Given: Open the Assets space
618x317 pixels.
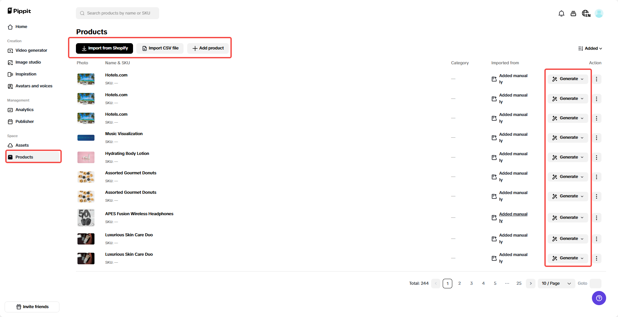Looking at the screenshot, I should click(x=22, y=145).
